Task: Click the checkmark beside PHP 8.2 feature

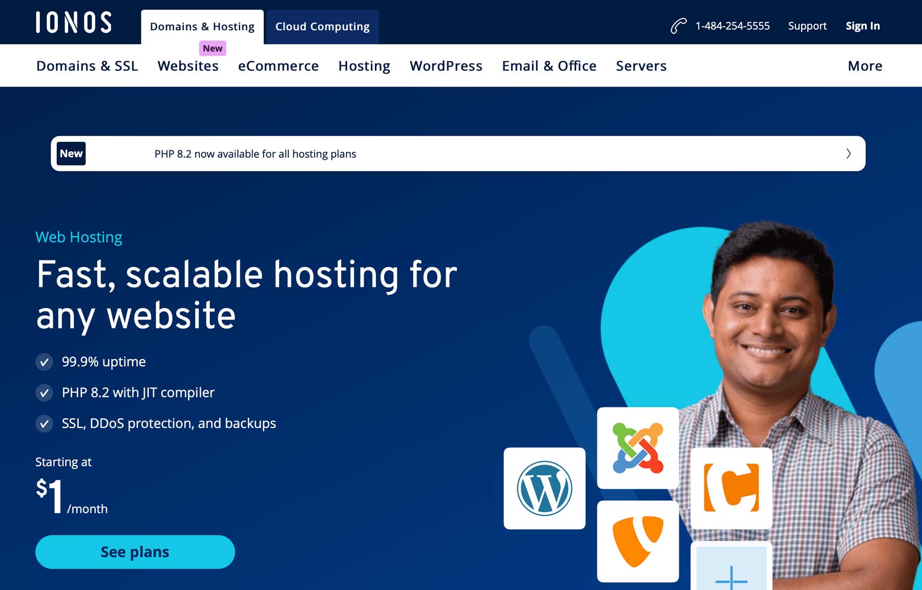Action: [x=44, y=393]
